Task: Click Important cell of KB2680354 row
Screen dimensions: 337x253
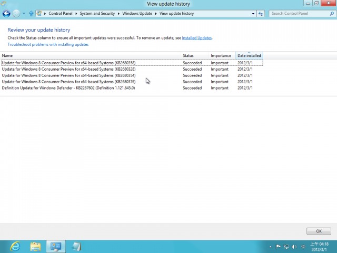Action: 220,75
